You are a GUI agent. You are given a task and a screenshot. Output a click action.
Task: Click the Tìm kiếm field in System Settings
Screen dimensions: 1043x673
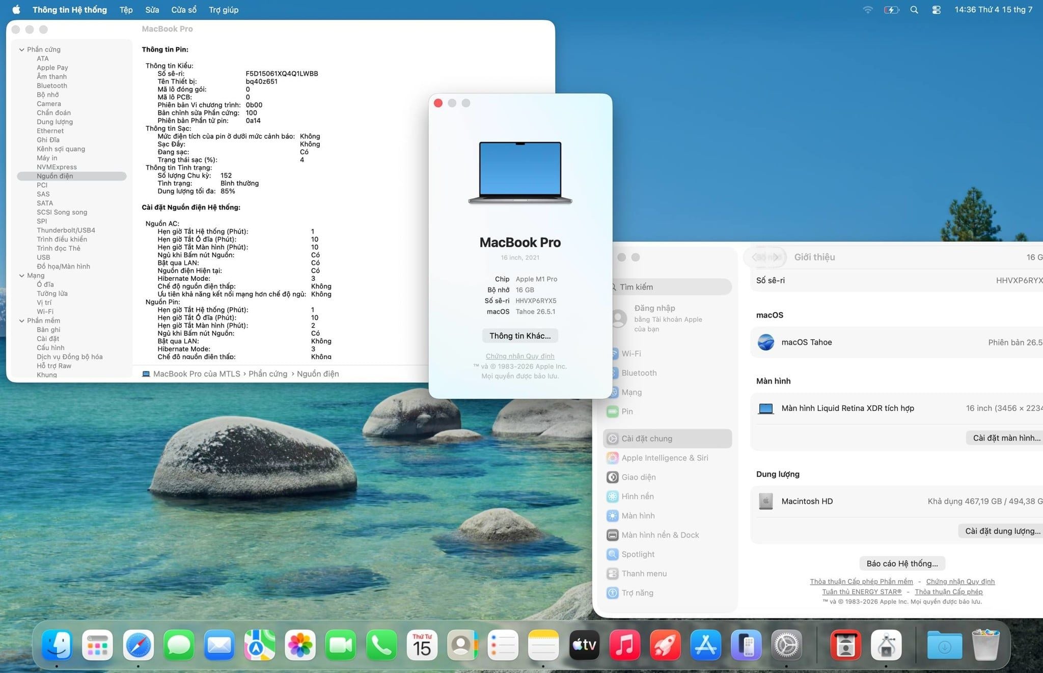pyautogui.click(x=670, y=287)
